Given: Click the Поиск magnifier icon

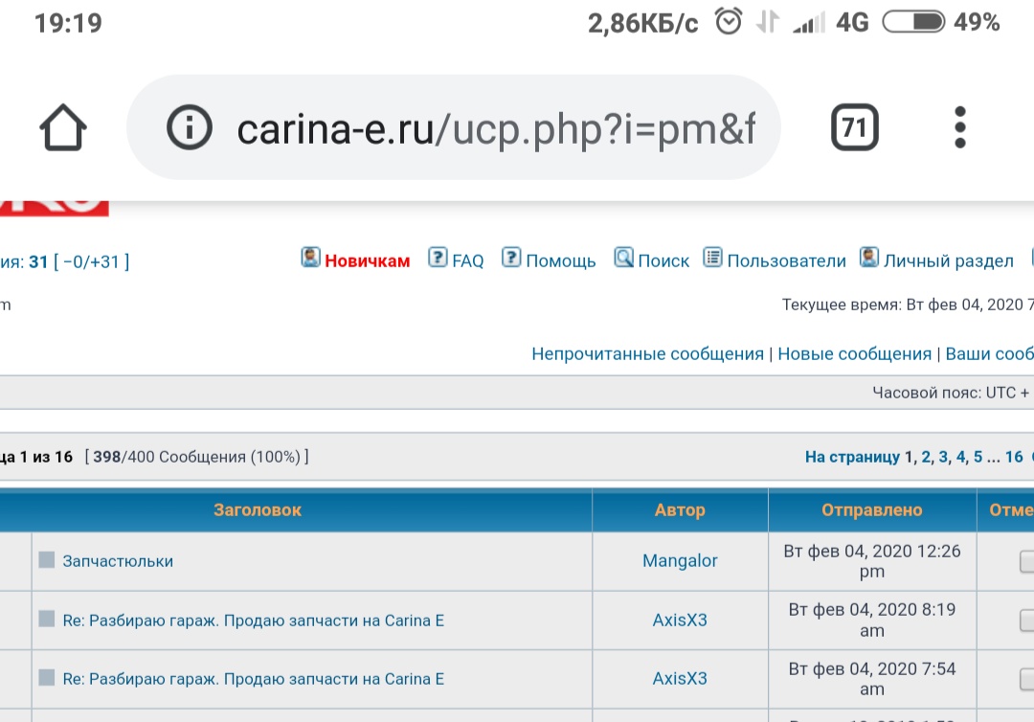Looking at the screenshot, I should [x=624, y=259].
